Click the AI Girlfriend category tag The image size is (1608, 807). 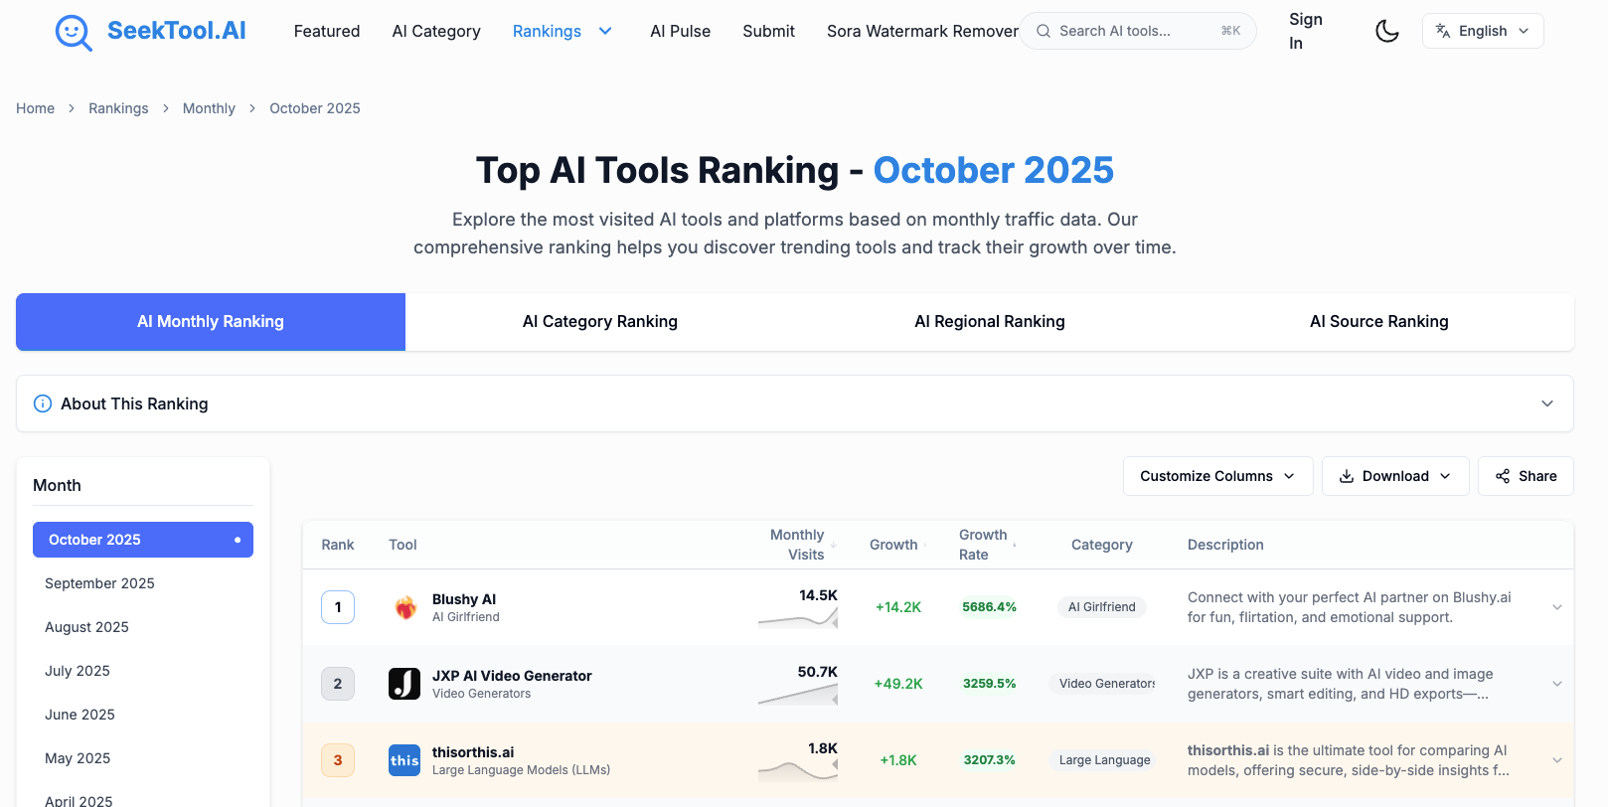tap(1101, 607)
